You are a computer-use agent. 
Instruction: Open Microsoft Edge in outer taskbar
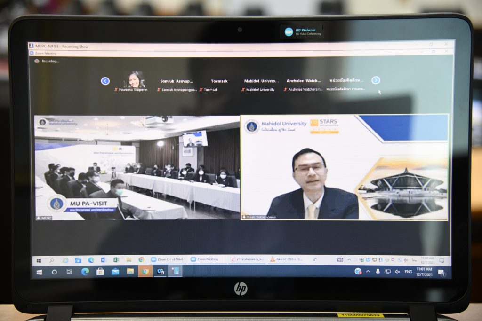[x=85, y=272]
